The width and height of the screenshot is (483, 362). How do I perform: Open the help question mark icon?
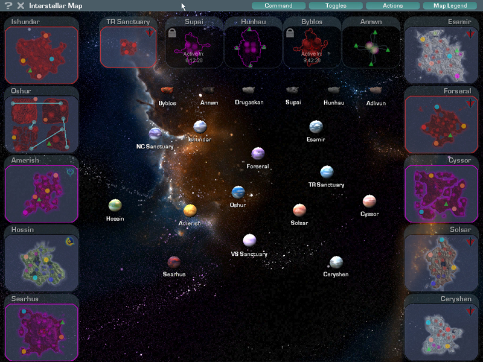(8, 5)
